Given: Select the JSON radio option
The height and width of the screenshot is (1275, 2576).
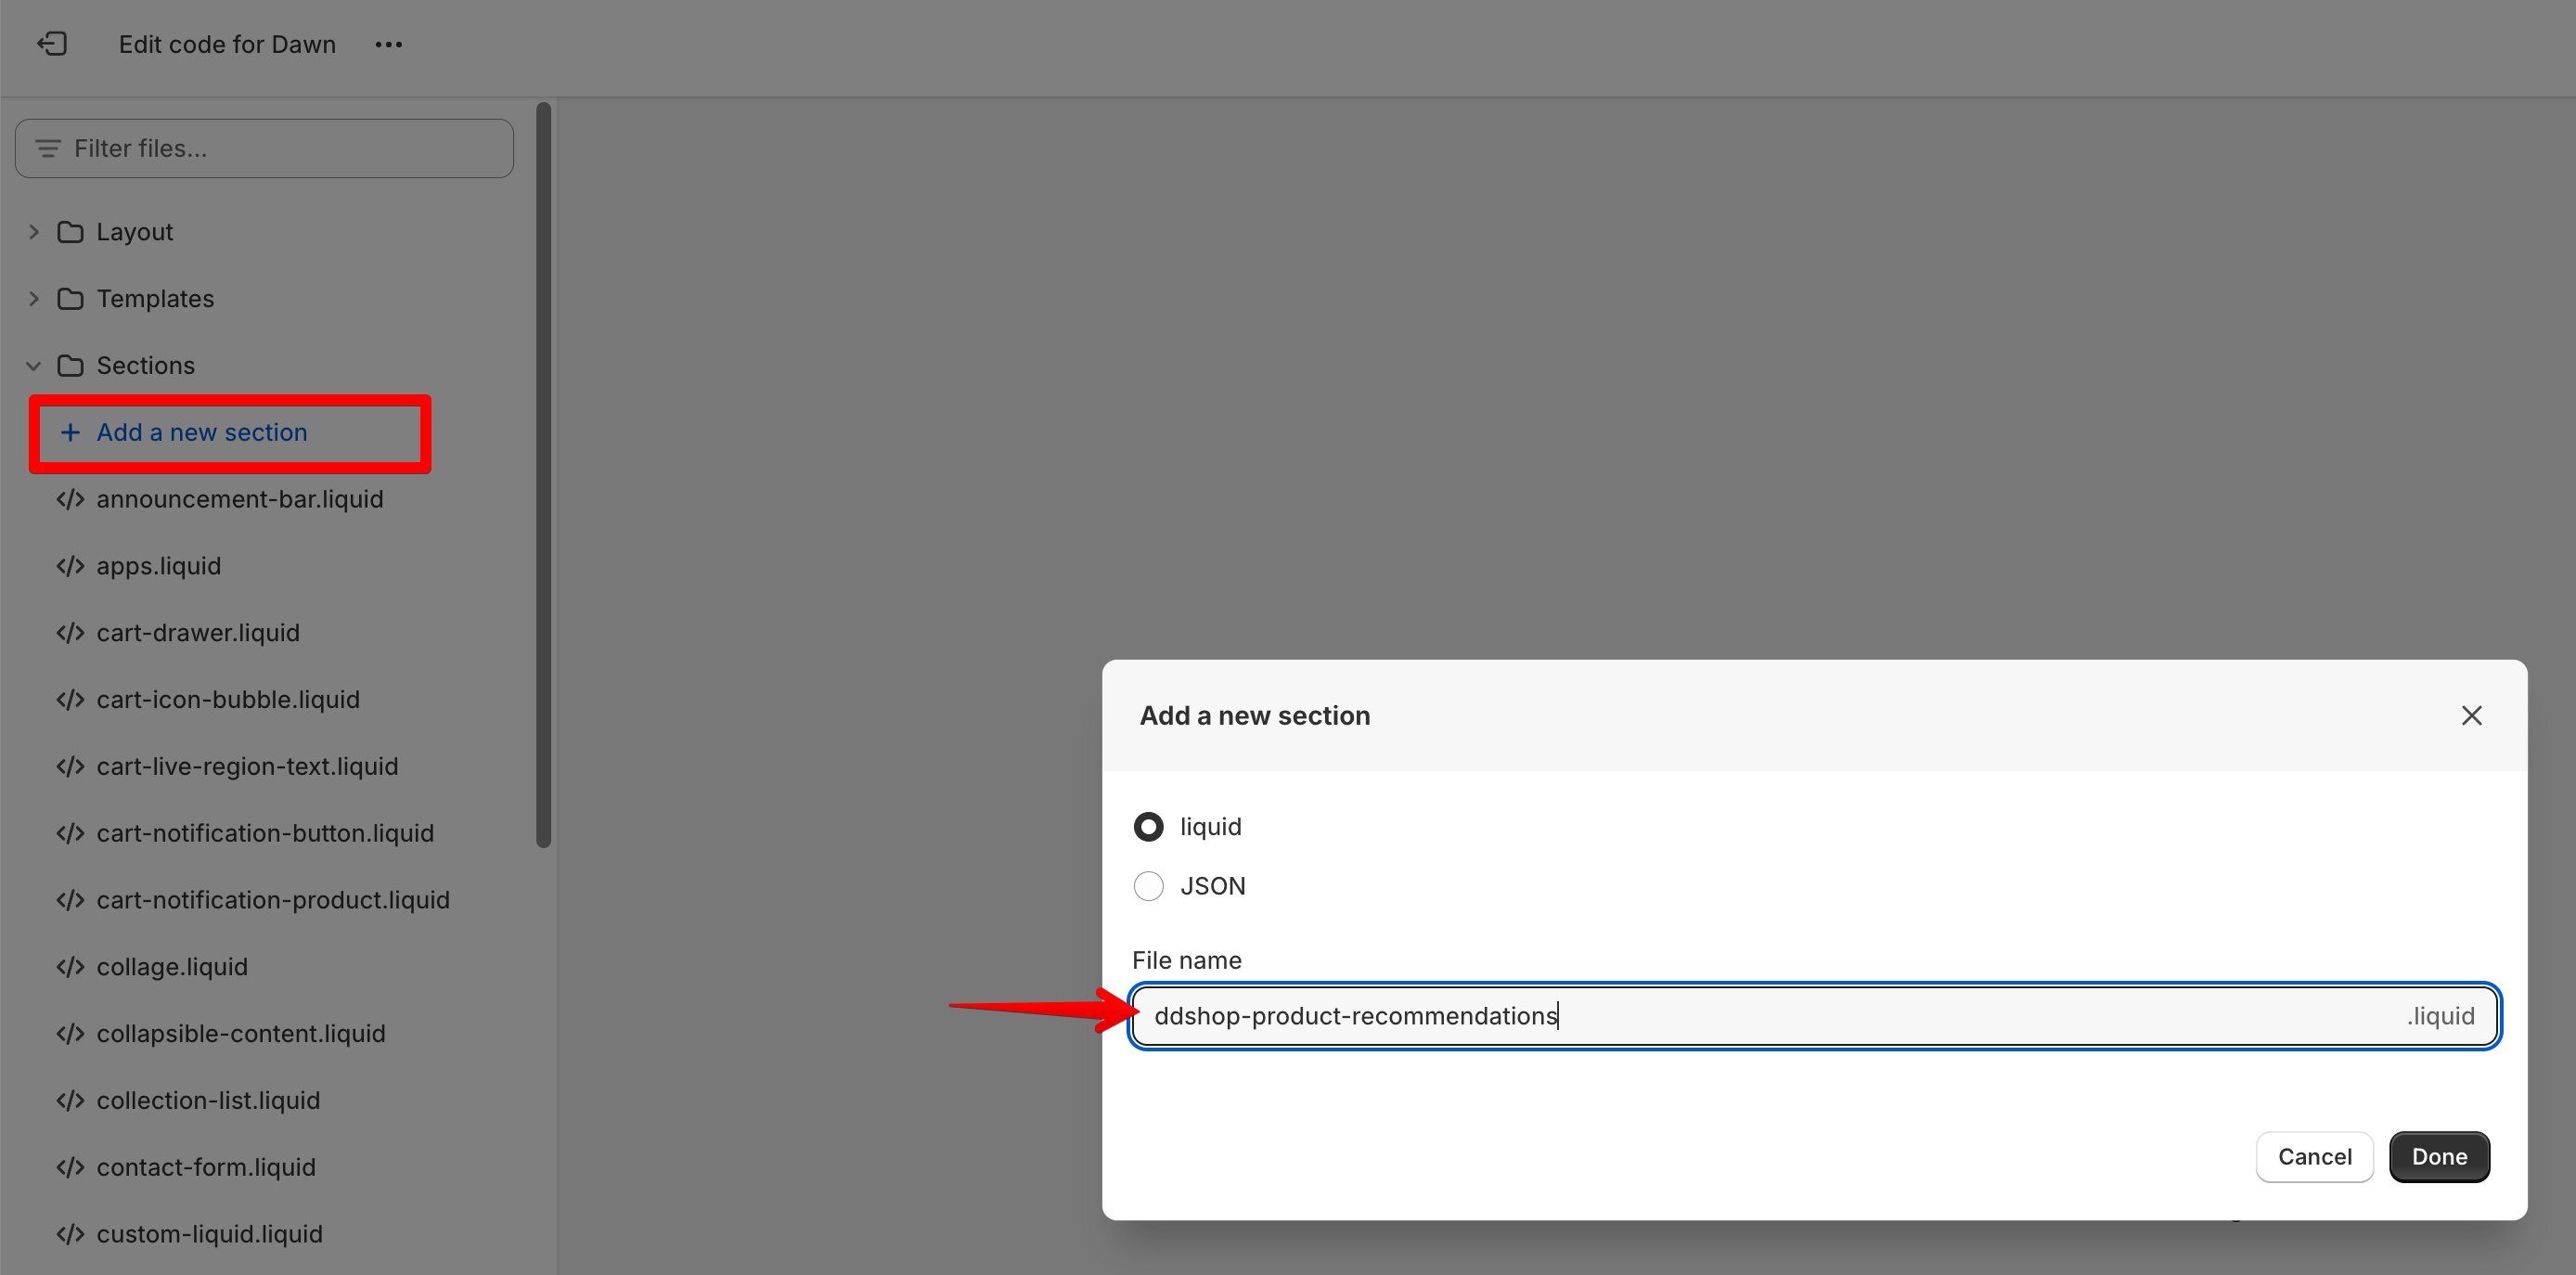Looking at the screenshot, I should pyautogui.click(x=1148, y=886).
